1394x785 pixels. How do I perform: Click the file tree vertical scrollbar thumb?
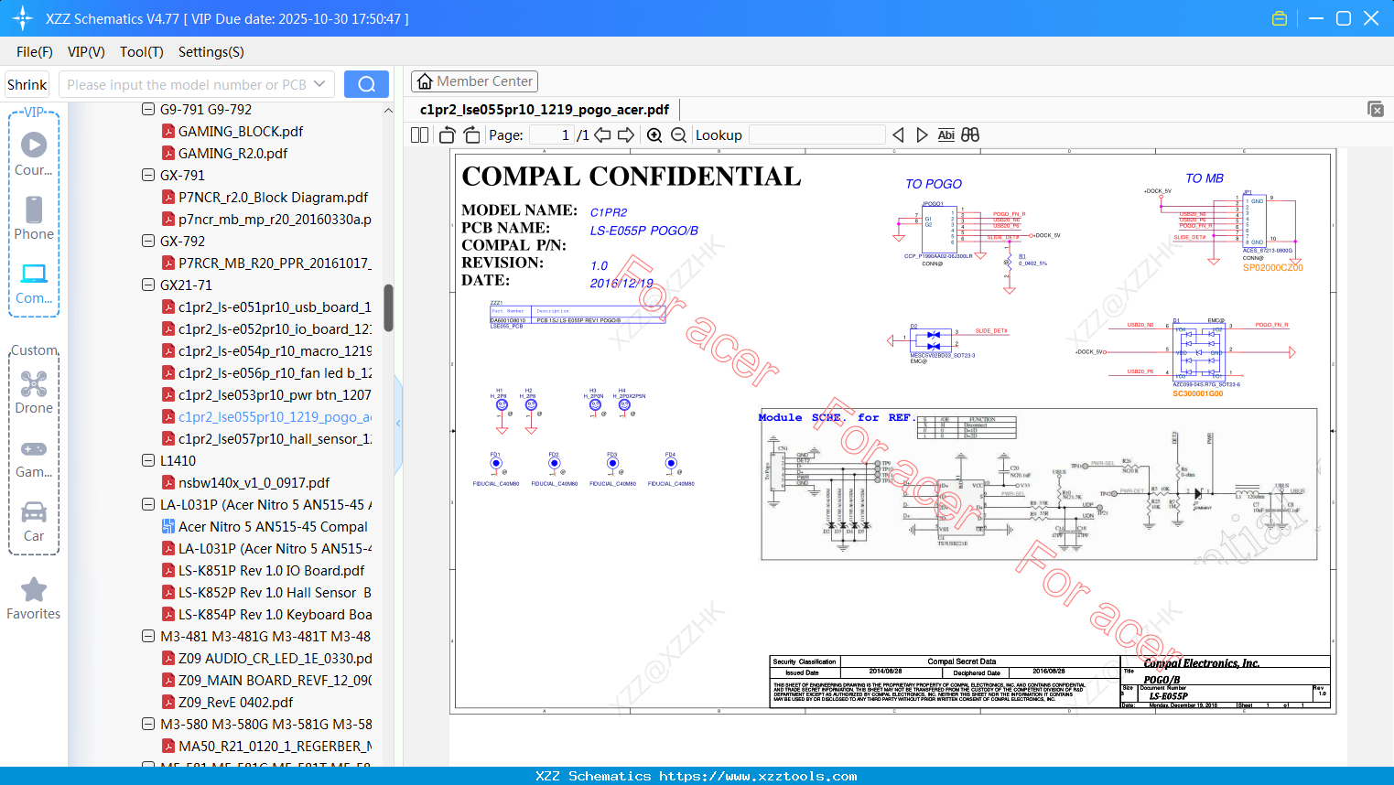[388, 308]
